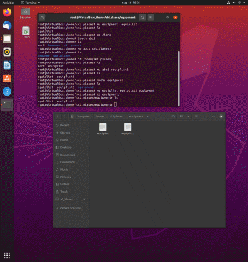Go back in the Files window
The image size is (248, 262).
pyautogui.click(x=58, y=116)
